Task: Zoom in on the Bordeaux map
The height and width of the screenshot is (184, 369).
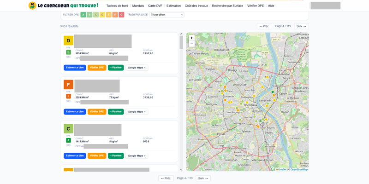Action: [191, 38]
